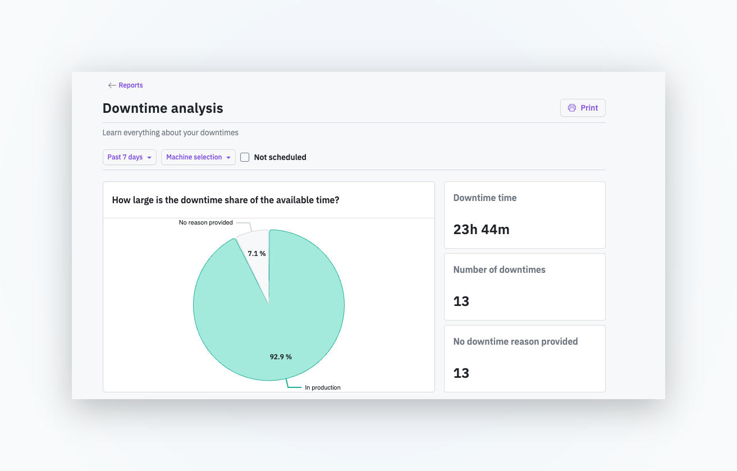Open the Reports breadcrumb link
737x471 pixels.
131,85
